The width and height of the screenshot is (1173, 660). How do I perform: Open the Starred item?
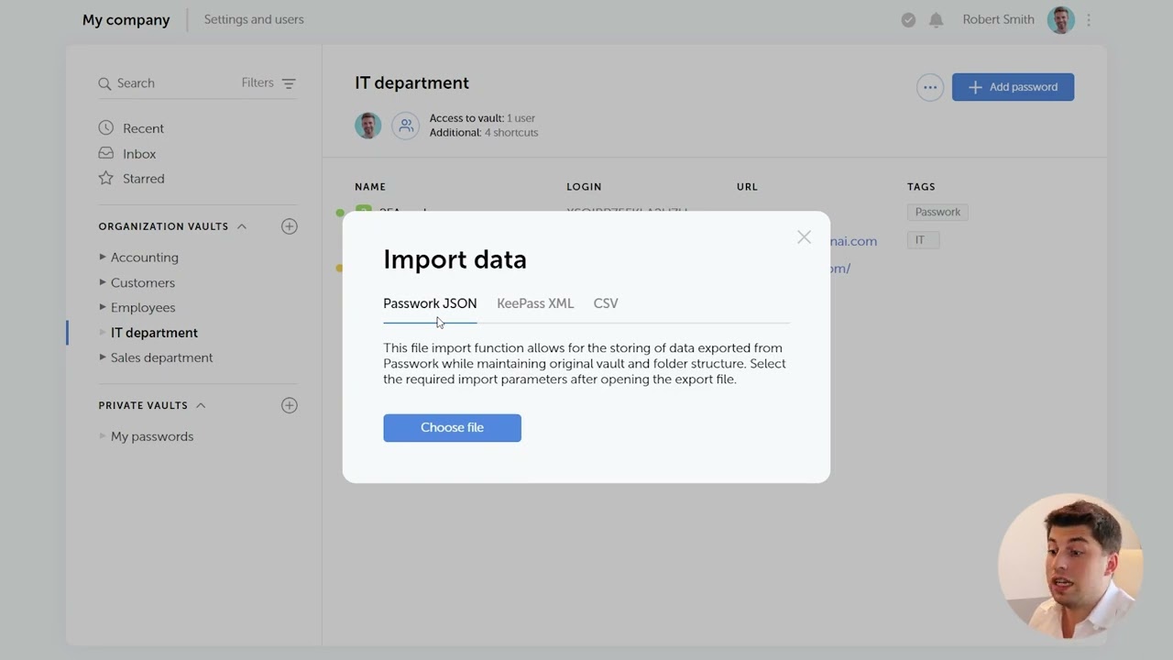(x=144, y=179)
